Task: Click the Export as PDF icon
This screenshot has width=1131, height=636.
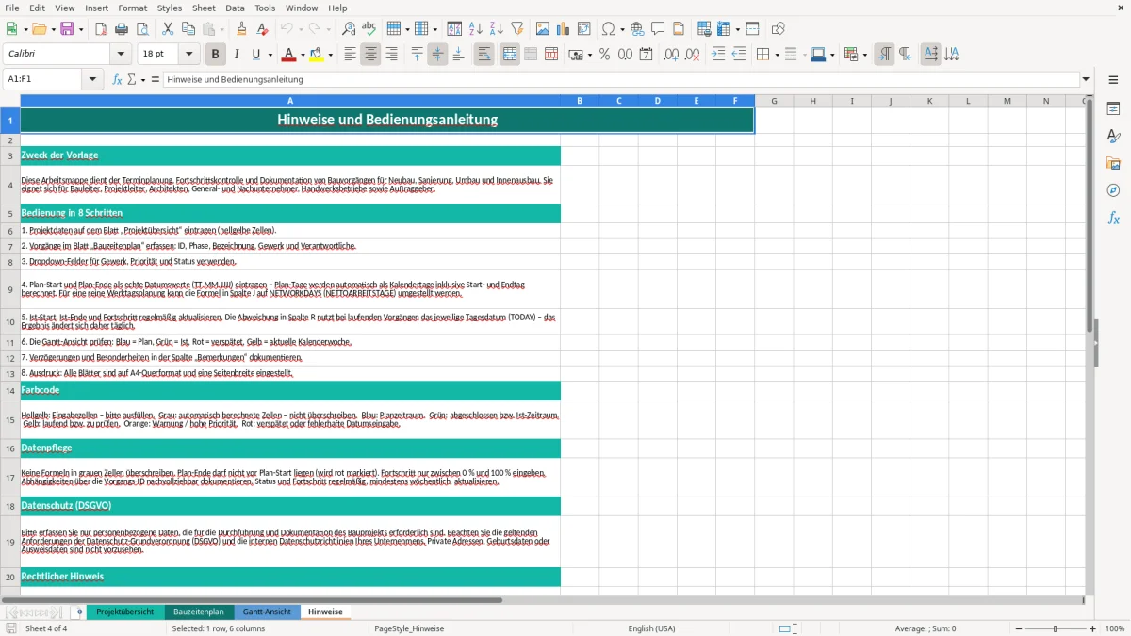Action: (x=101, y=29)
